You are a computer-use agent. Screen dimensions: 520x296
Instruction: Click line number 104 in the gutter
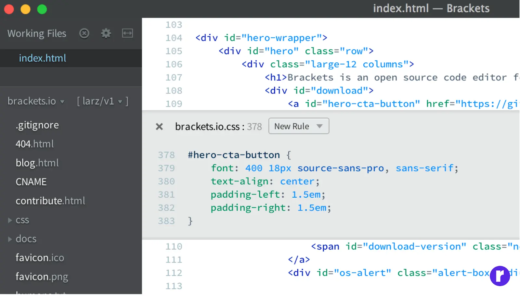click(174, 38)
